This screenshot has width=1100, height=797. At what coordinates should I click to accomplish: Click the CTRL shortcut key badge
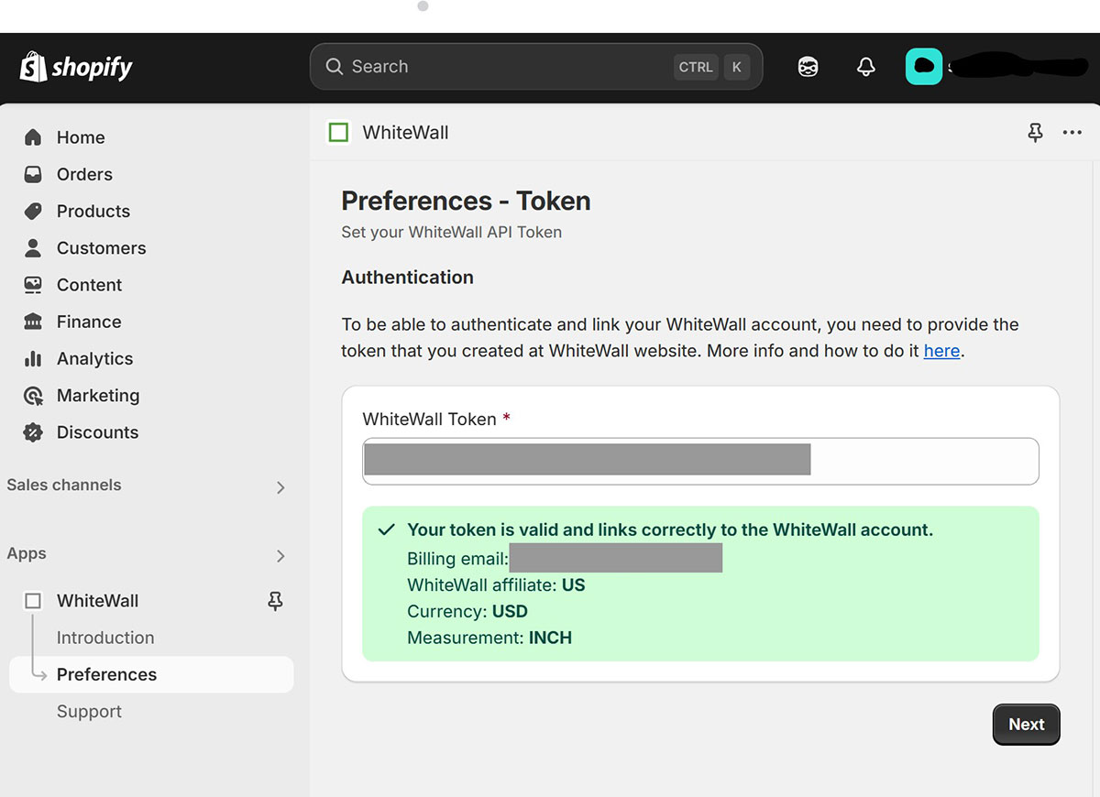pyautogui.click(x=696, y=67)
